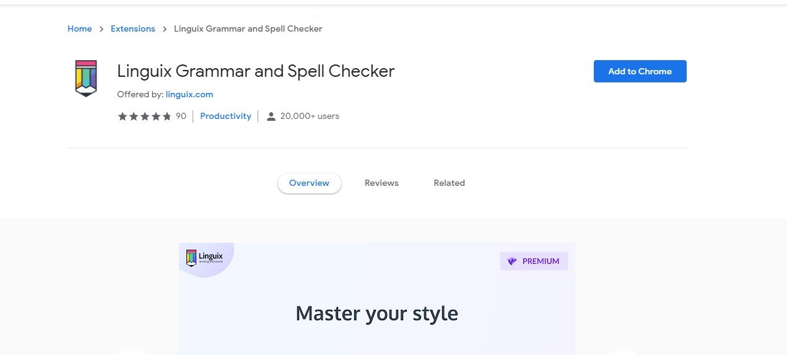
Task: Click the 20,000+ users text
Action: (310, 116)
